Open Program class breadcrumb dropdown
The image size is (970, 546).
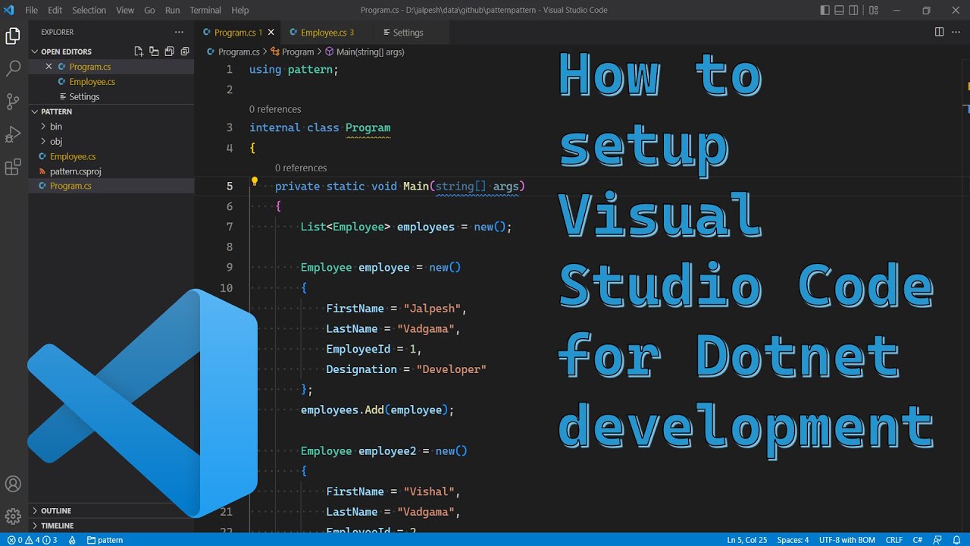(x=293, y=52)
